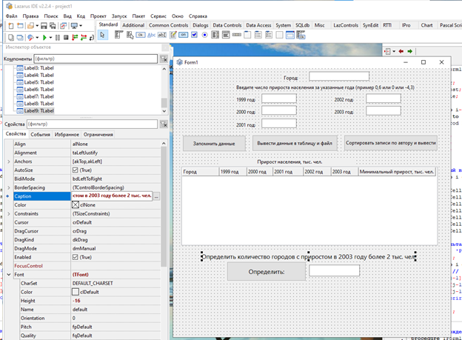The image size is (462, 340).
Task: Expand the Constraints property
Action: [8, 213]
